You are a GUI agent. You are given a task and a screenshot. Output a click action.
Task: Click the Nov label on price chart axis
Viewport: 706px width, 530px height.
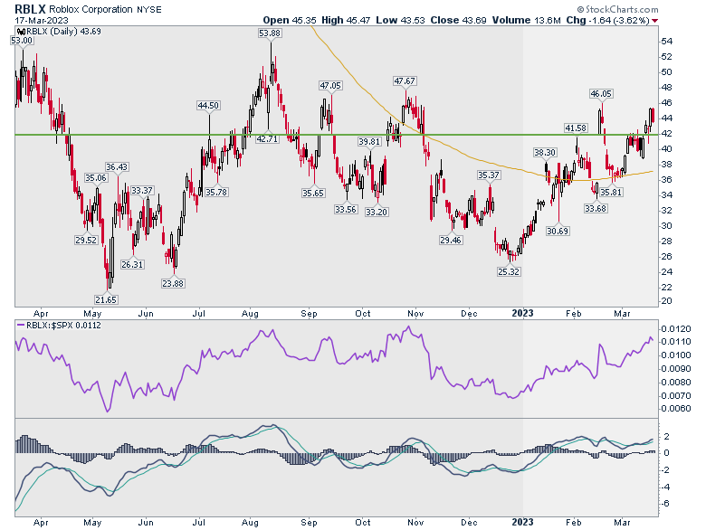point(415,313)
